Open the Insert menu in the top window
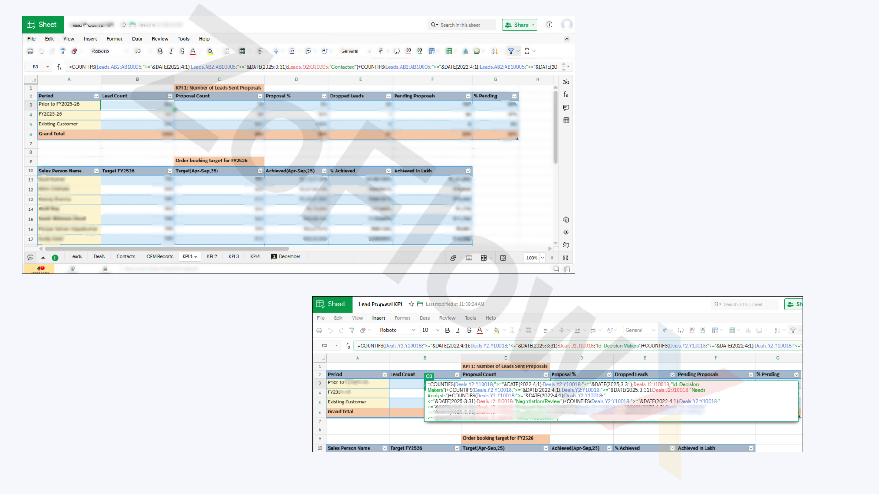879x494 pixels. click(x=90, y=39)
